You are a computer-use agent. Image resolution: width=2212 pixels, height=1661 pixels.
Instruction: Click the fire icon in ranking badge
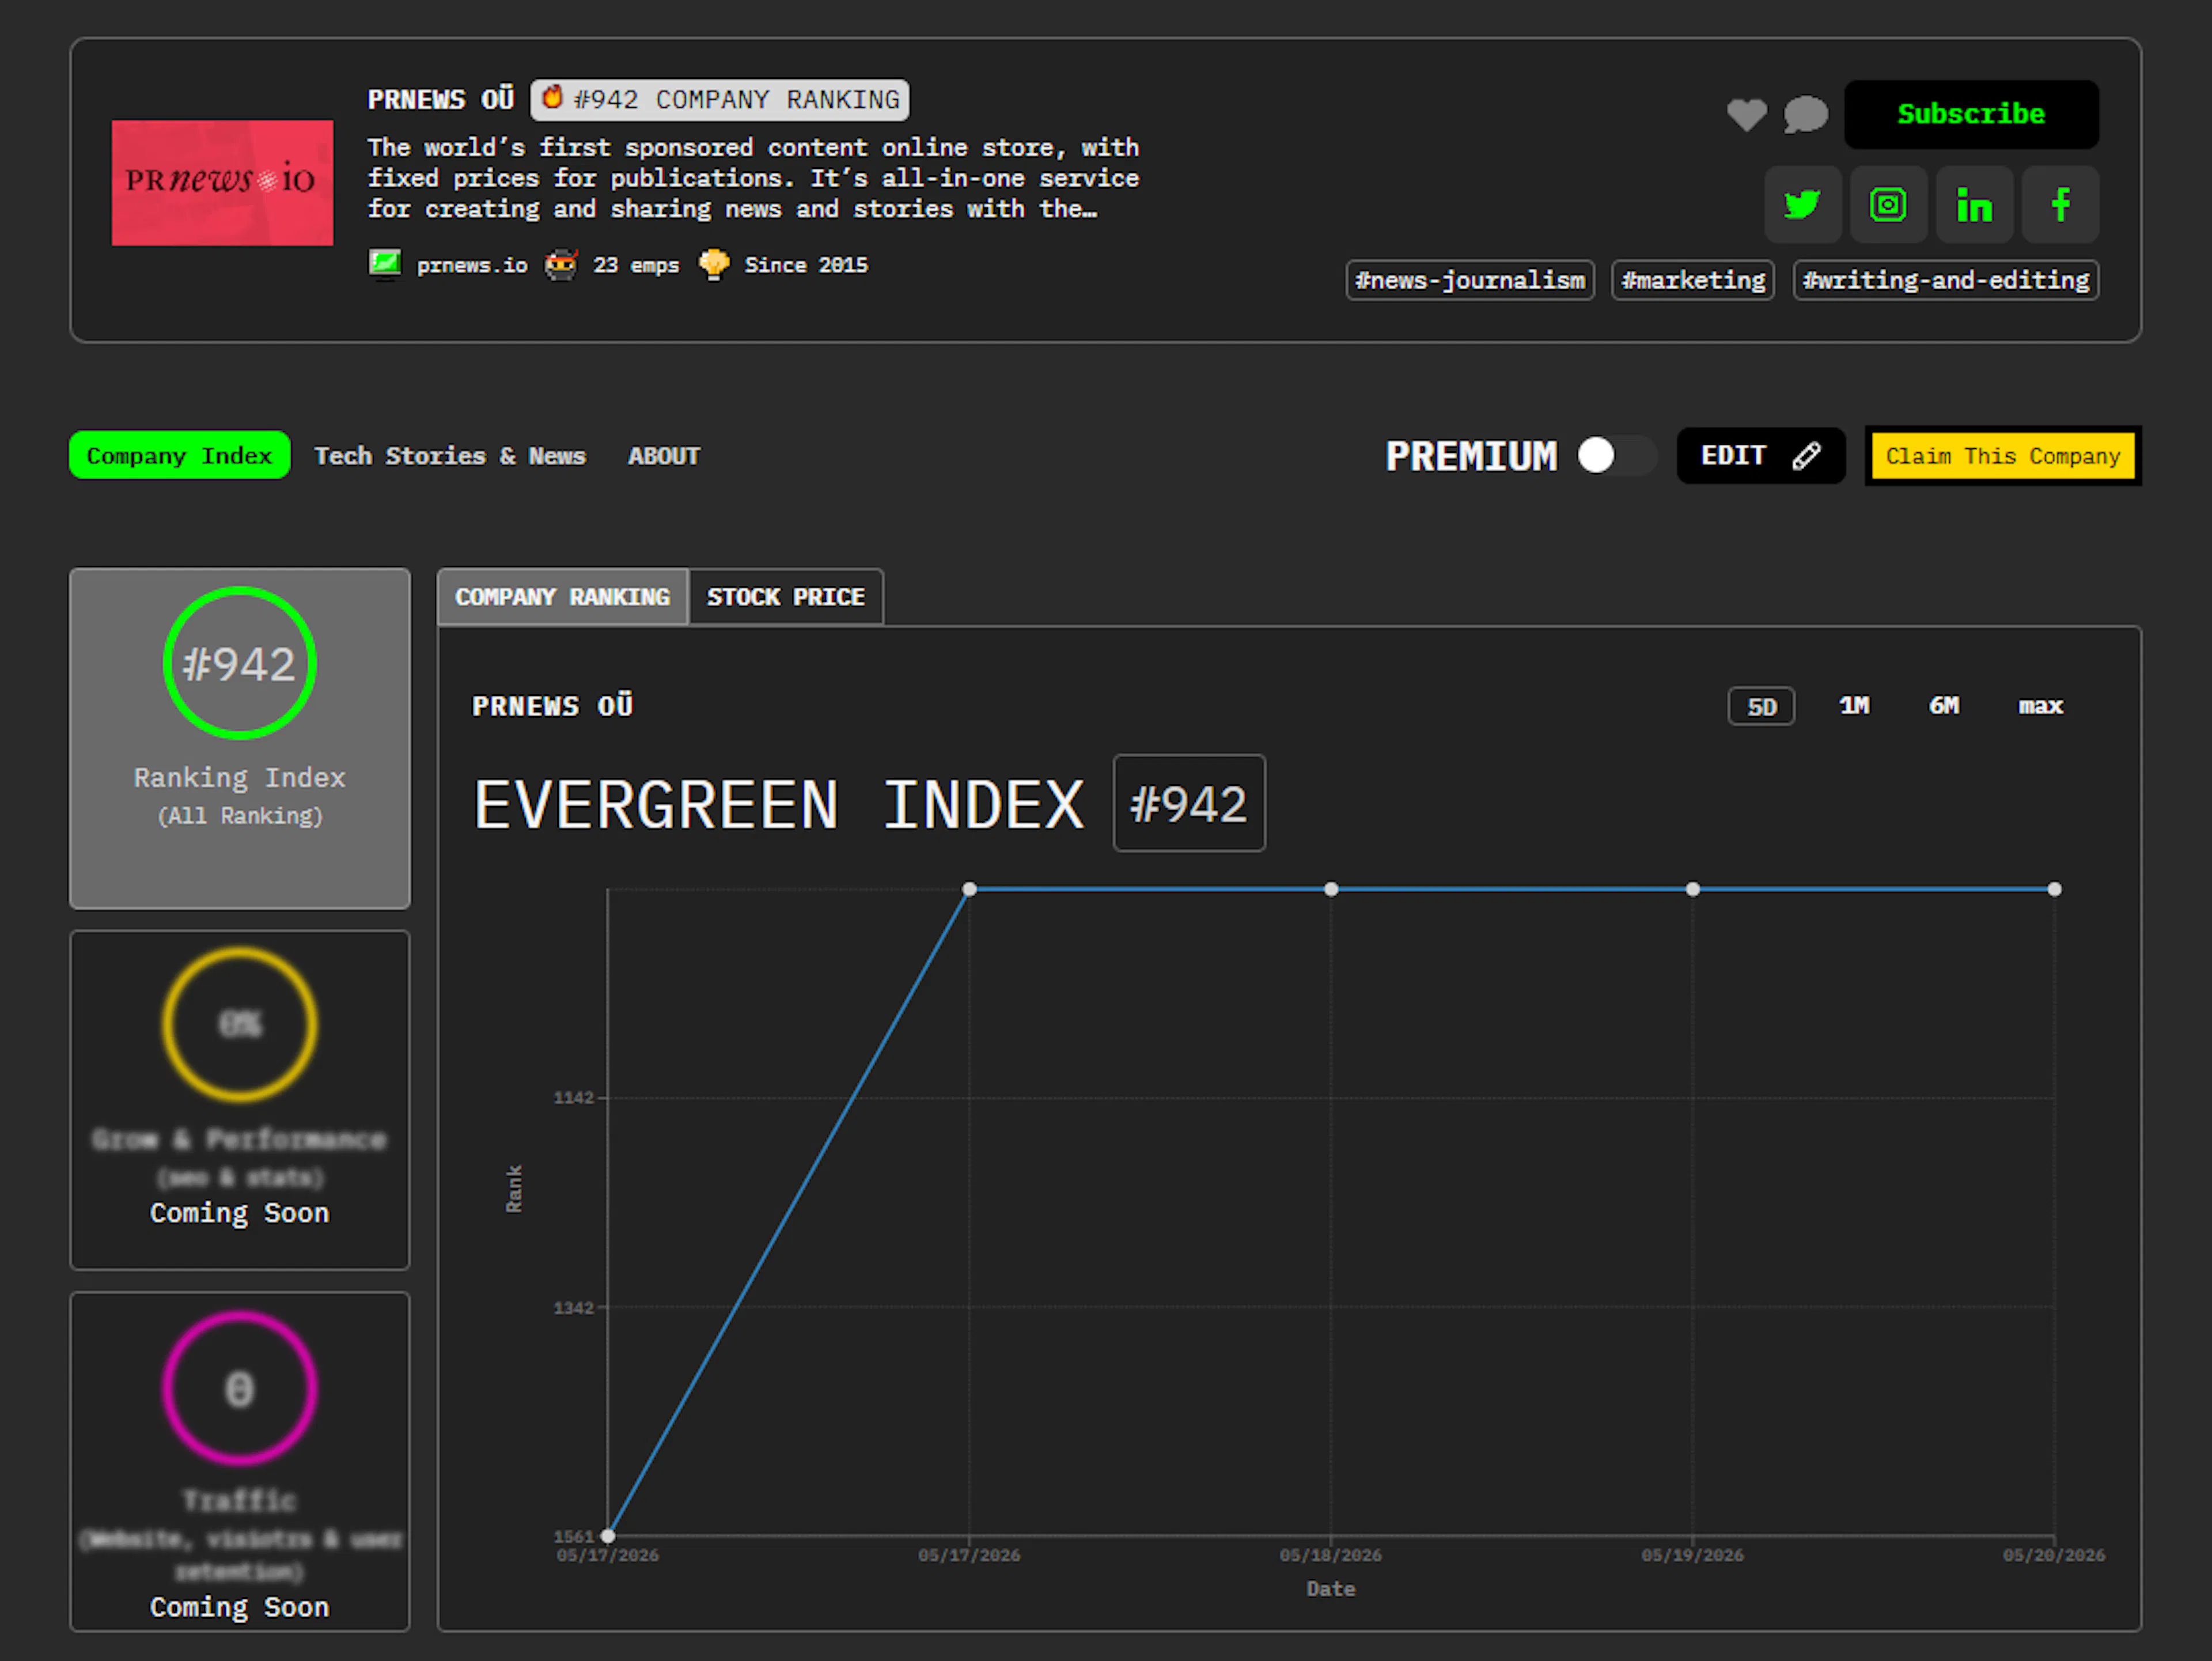click(x=551, y=98)
